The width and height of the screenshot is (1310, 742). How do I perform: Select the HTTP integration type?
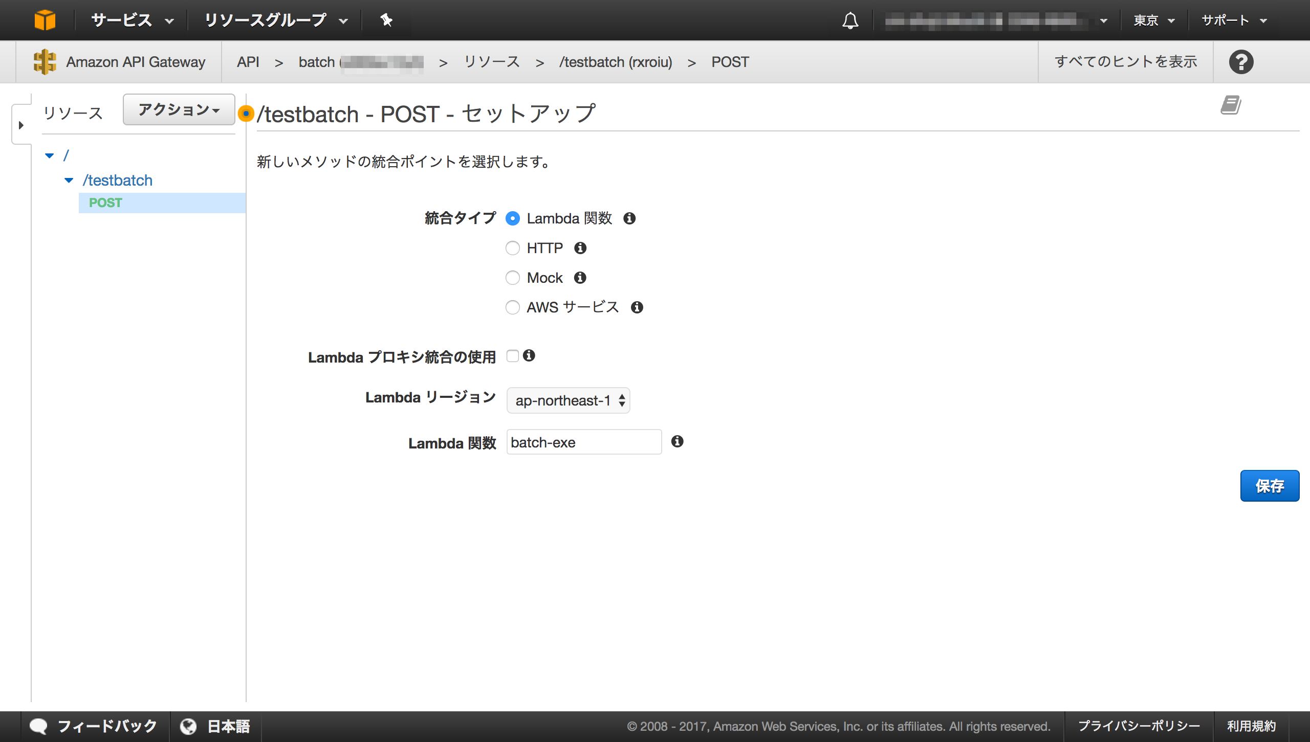513,248
